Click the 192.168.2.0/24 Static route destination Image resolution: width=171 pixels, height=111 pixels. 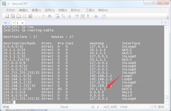[17, 89]
